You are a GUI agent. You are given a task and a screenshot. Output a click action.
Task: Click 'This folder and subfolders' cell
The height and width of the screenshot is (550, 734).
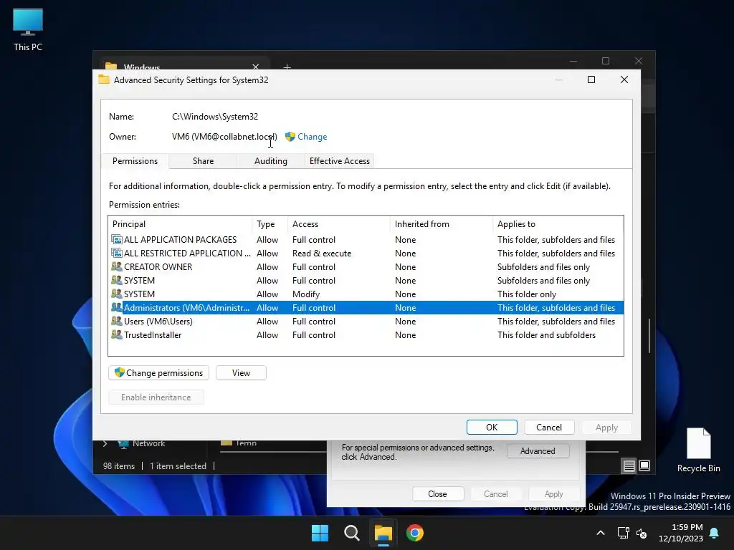pyautogui.click(x=546, y=334)
